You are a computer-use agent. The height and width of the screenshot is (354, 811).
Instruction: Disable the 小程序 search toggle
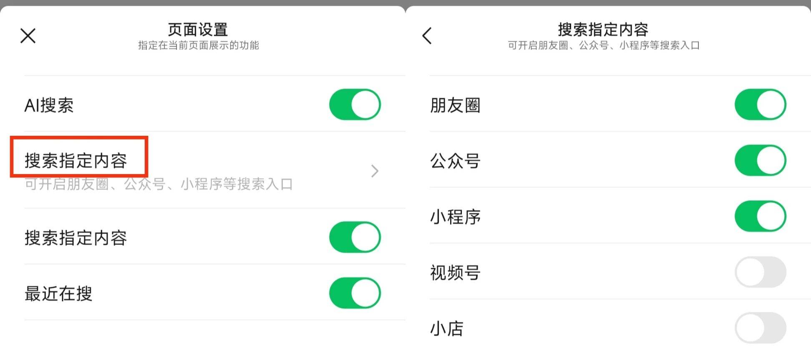pos(760,216)
